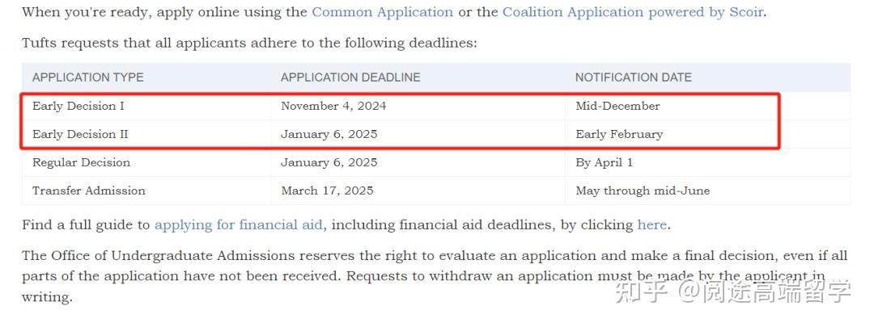Screen dimensions: 874x327
Task: Select the Regular Decision row label
Action: point(81,162)
